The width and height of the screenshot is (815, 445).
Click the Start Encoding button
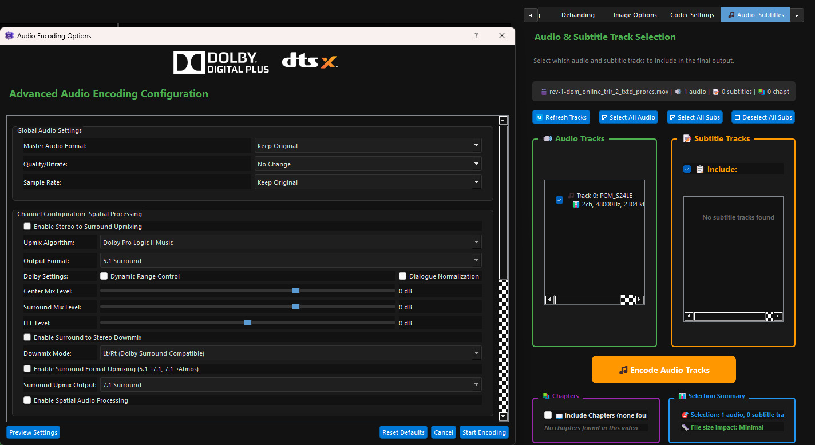[484, 432]
